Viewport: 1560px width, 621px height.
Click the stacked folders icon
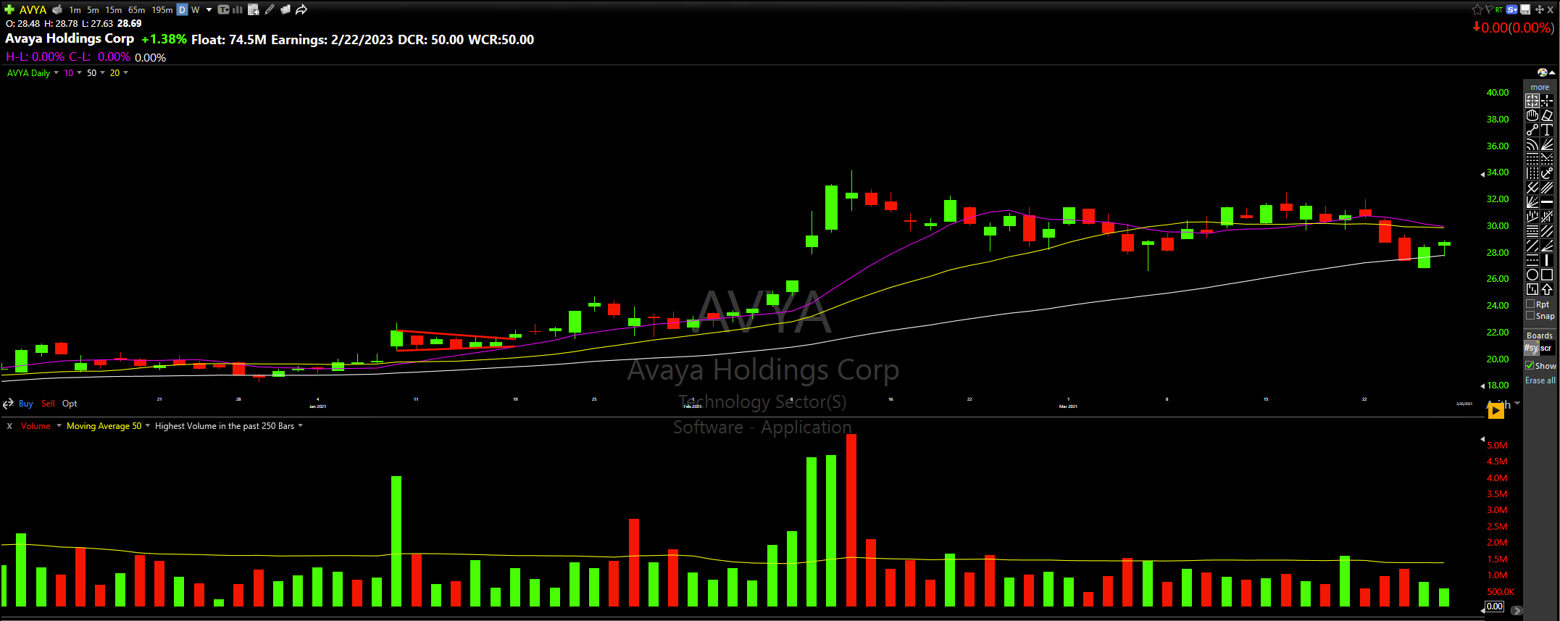coord(285,9)
